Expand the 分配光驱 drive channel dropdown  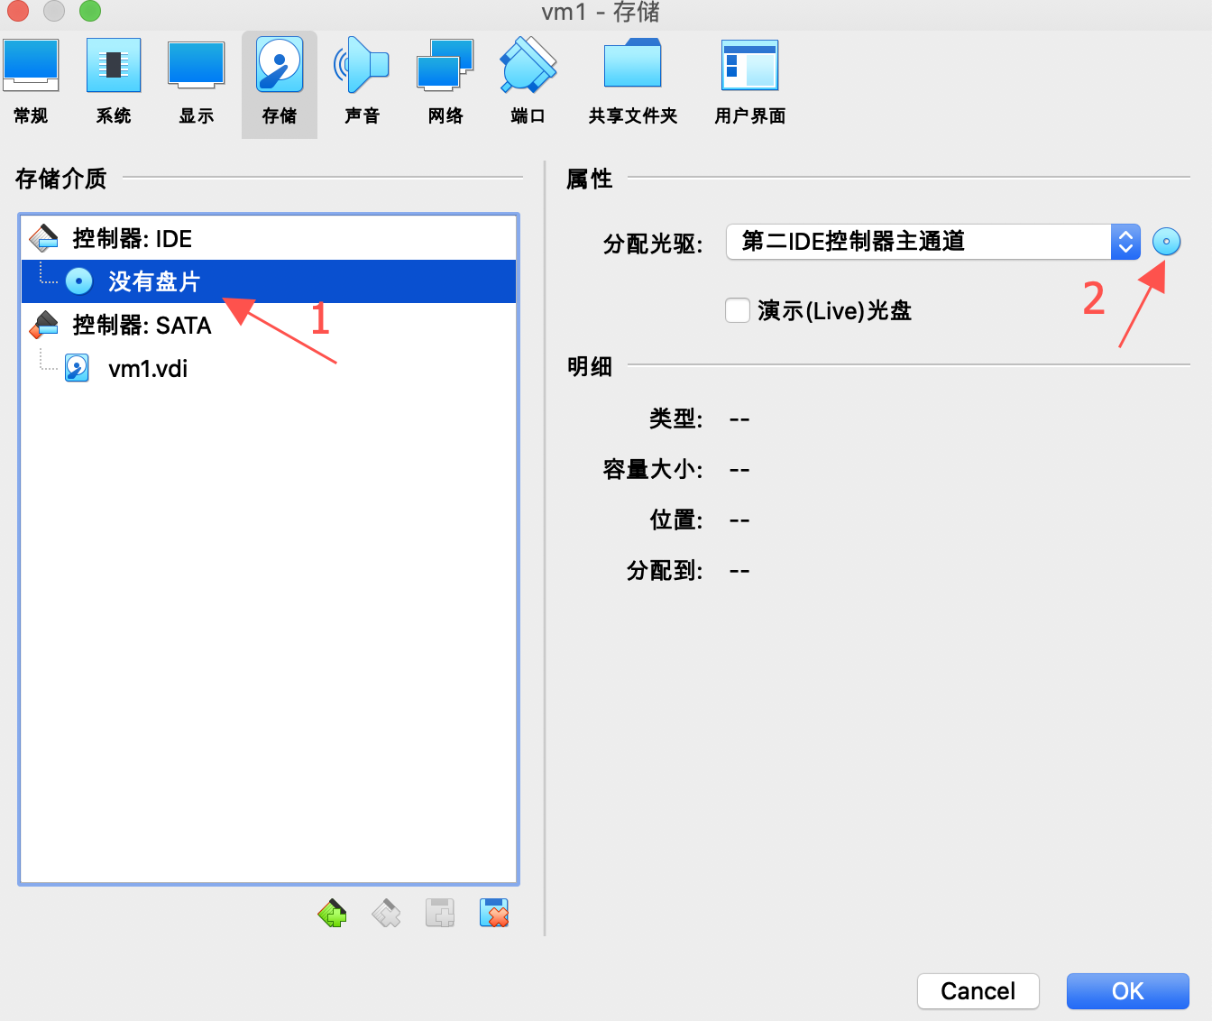click(x=932, y=242)
